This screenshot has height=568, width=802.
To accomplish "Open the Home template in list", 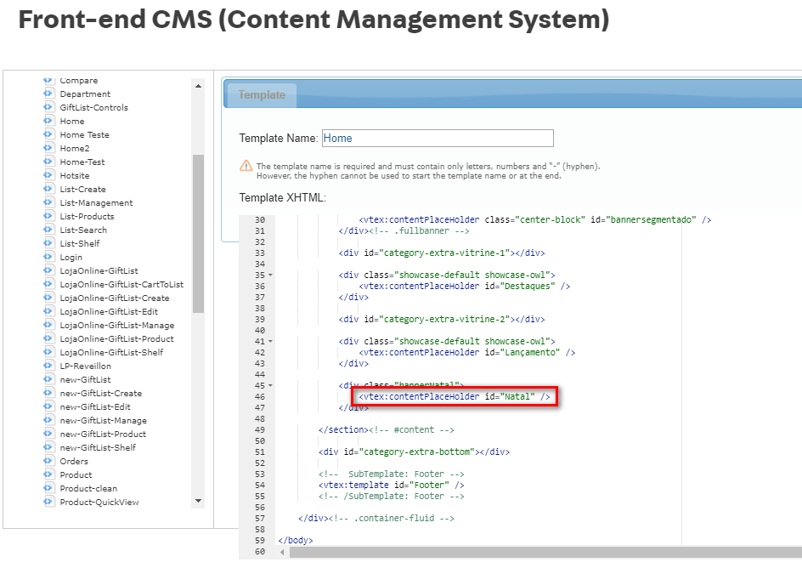I will tap(72, 121).
